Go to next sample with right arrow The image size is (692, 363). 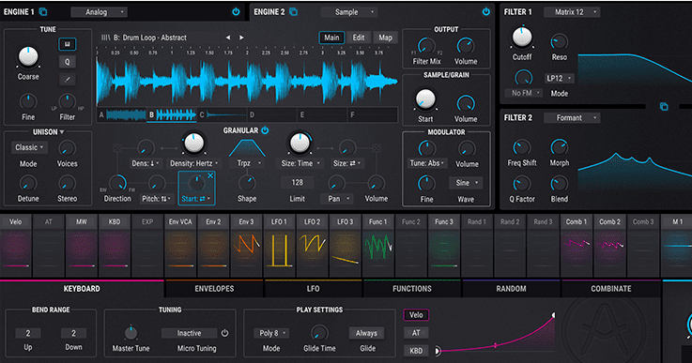(241, 38)
